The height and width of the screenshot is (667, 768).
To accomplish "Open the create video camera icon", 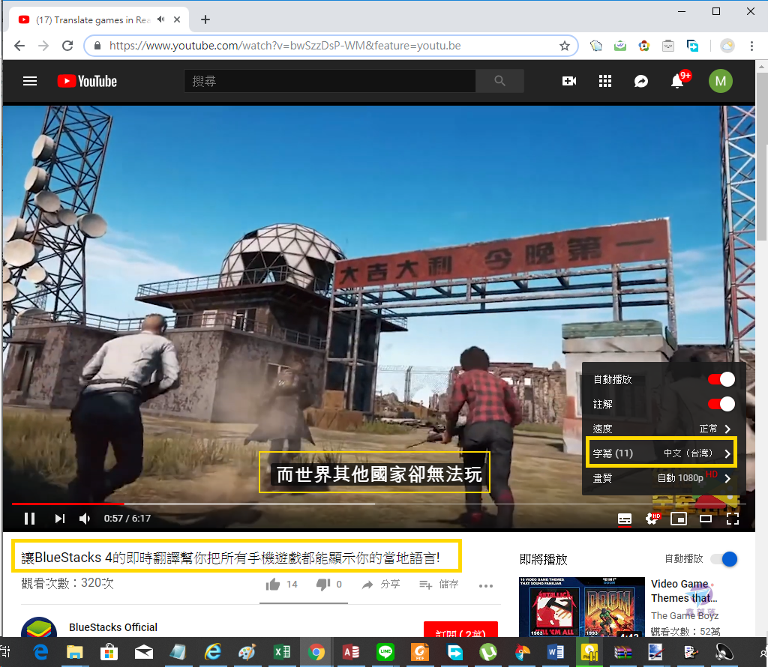I will tap(568, 81).
